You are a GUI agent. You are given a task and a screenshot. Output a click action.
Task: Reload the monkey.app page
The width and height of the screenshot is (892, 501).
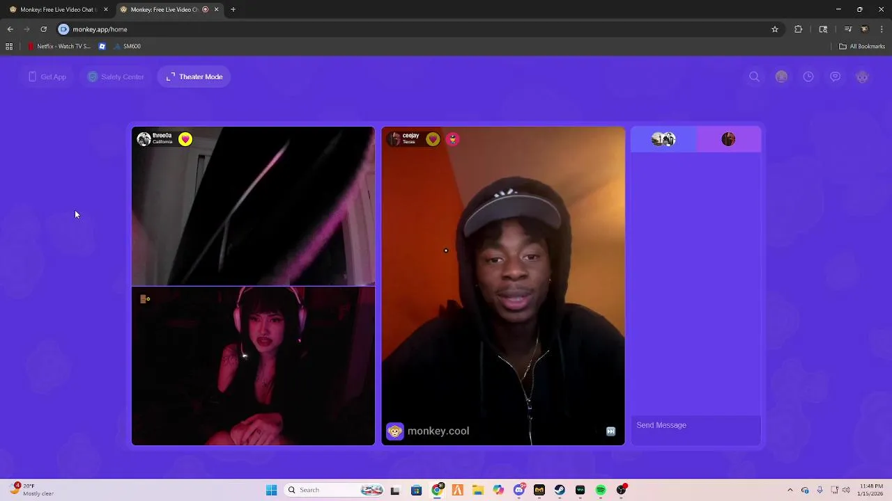(x=43, y=29)
